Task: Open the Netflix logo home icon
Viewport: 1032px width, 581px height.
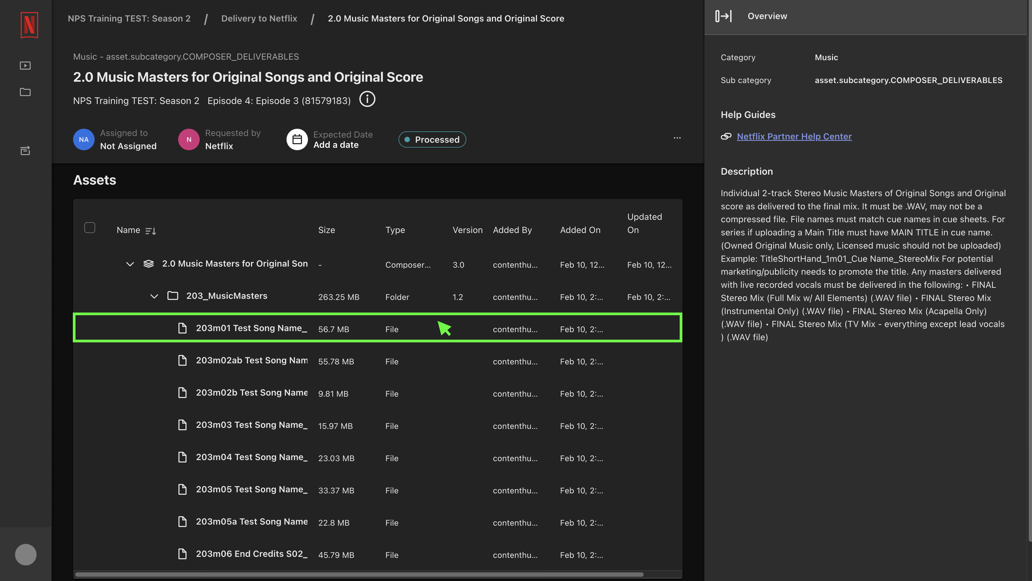Action: click(x=29, y=25)
